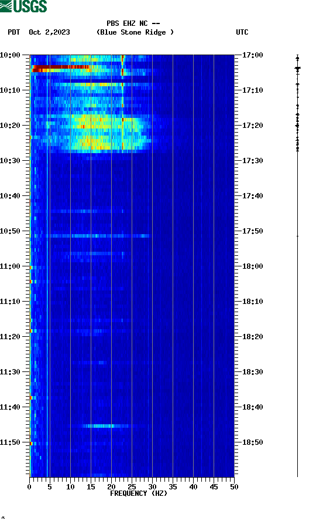Click the '10:50' PDT time label

coord(10,231)
